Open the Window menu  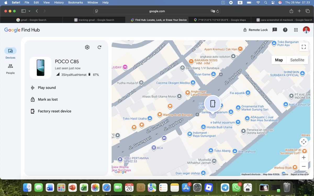click(x=93, y=2)
